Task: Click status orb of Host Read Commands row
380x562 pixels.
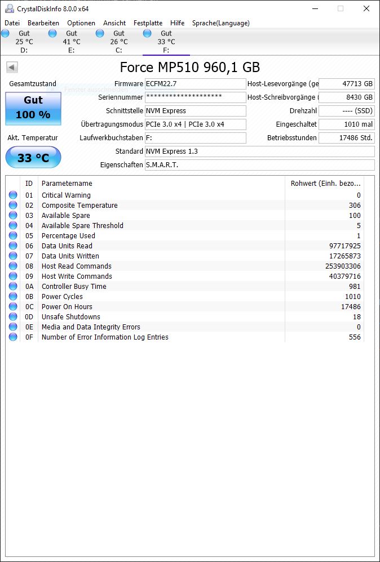Action: 13,266
